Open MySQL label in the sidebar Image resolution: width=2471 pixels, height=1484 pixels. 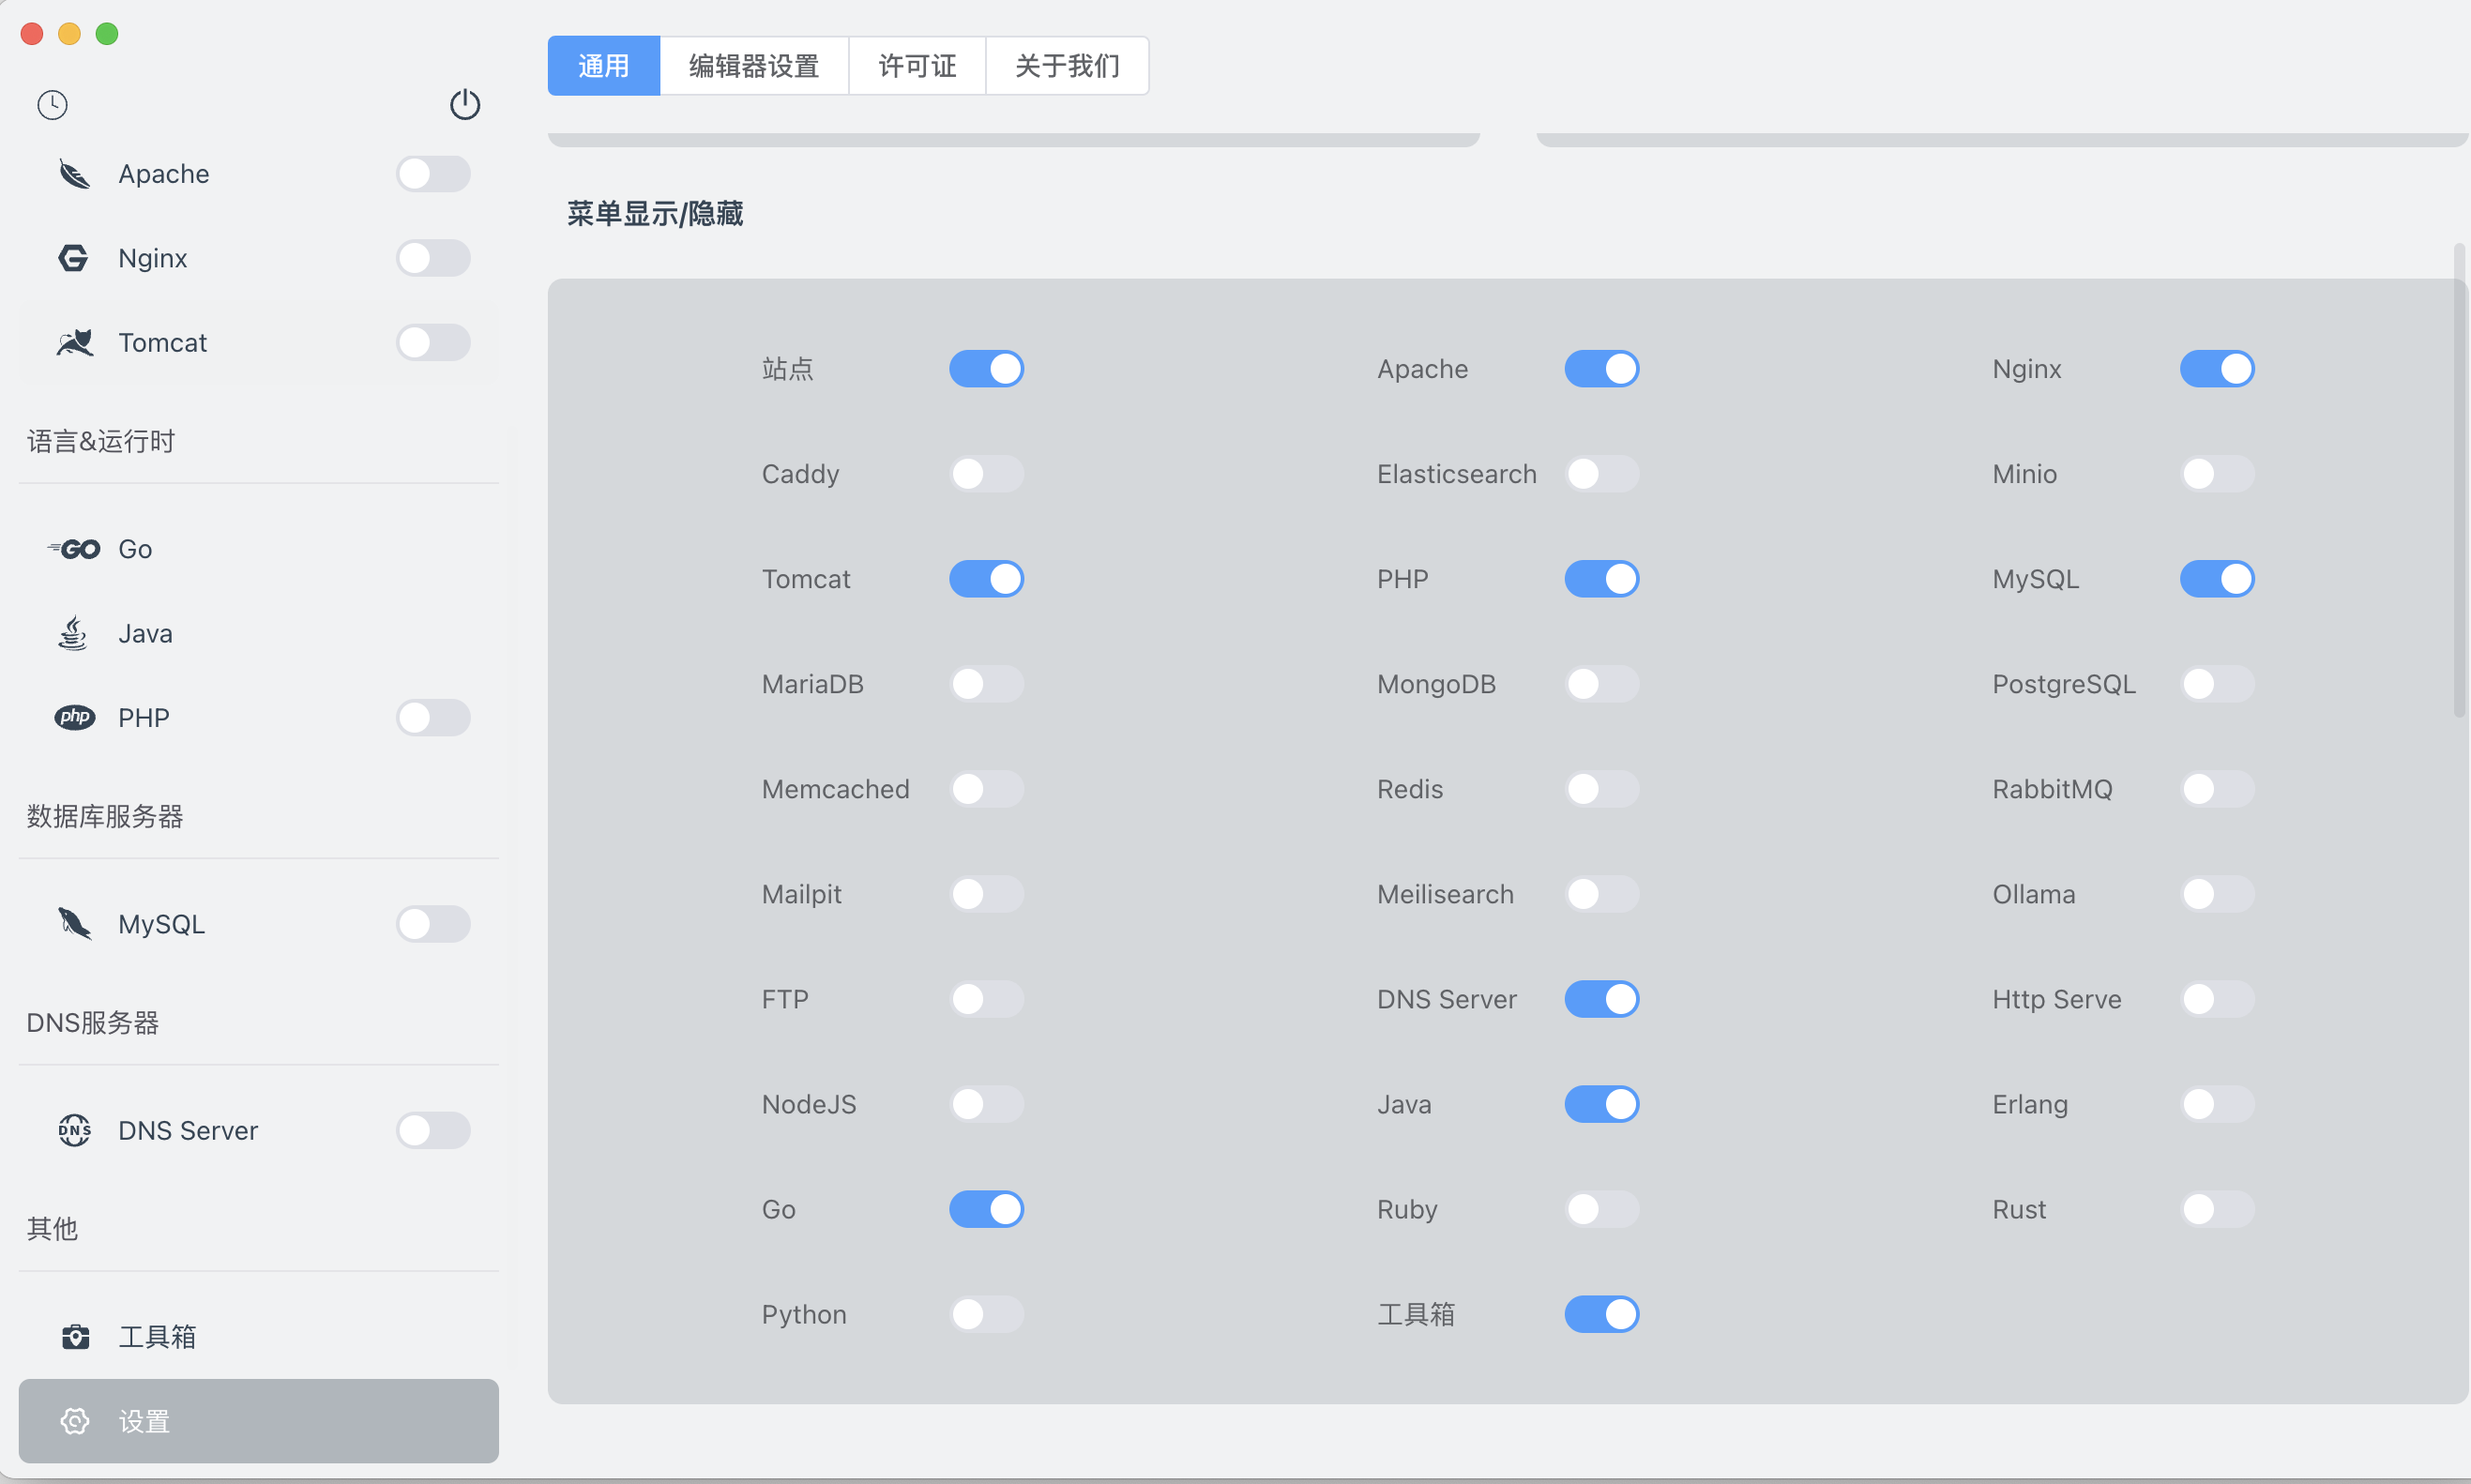point(162,924)
